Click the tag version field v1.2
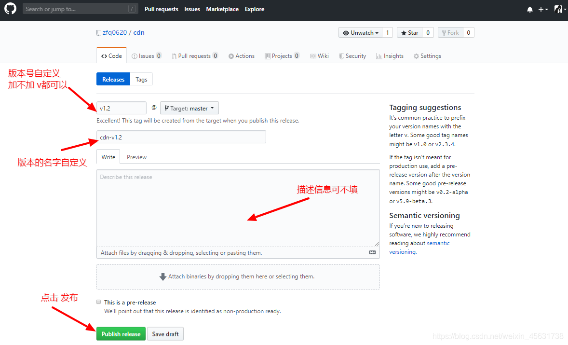The height and width of the screenshot is (345, 568). pyautogui.click(x=122, y=108)
